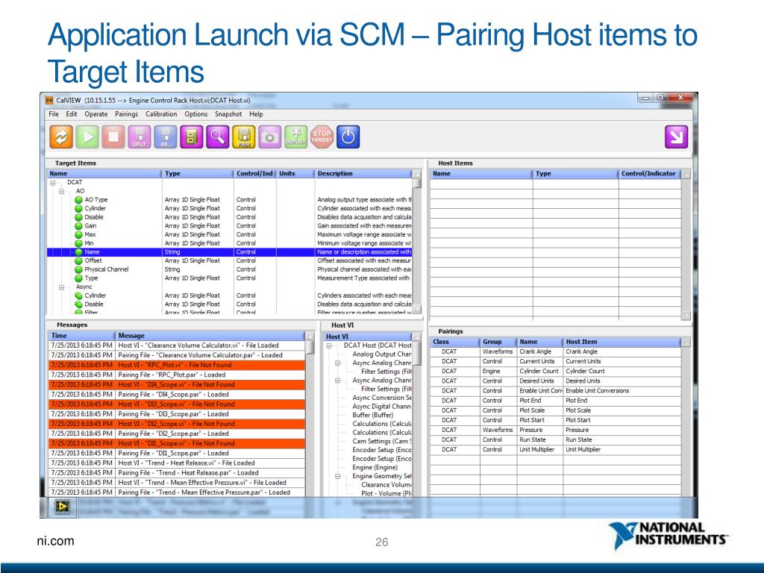
Task: Select the Run State pairing row
Action: pyautogui.click(x=555, y=439)
